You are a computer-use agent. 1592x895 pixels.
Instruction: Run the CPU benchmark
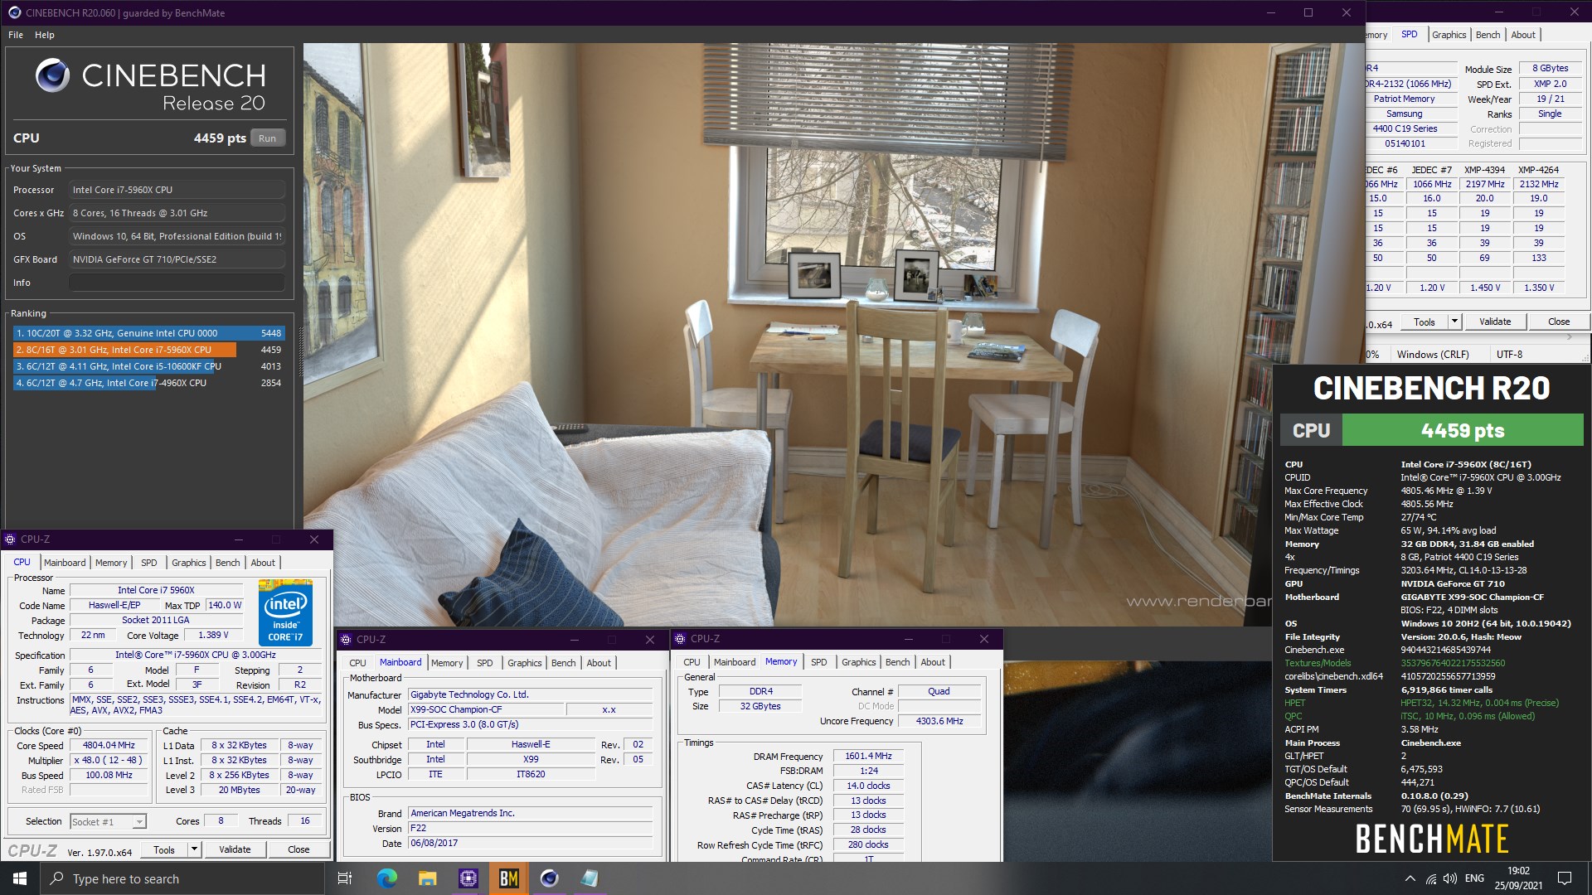pos(267,138)
